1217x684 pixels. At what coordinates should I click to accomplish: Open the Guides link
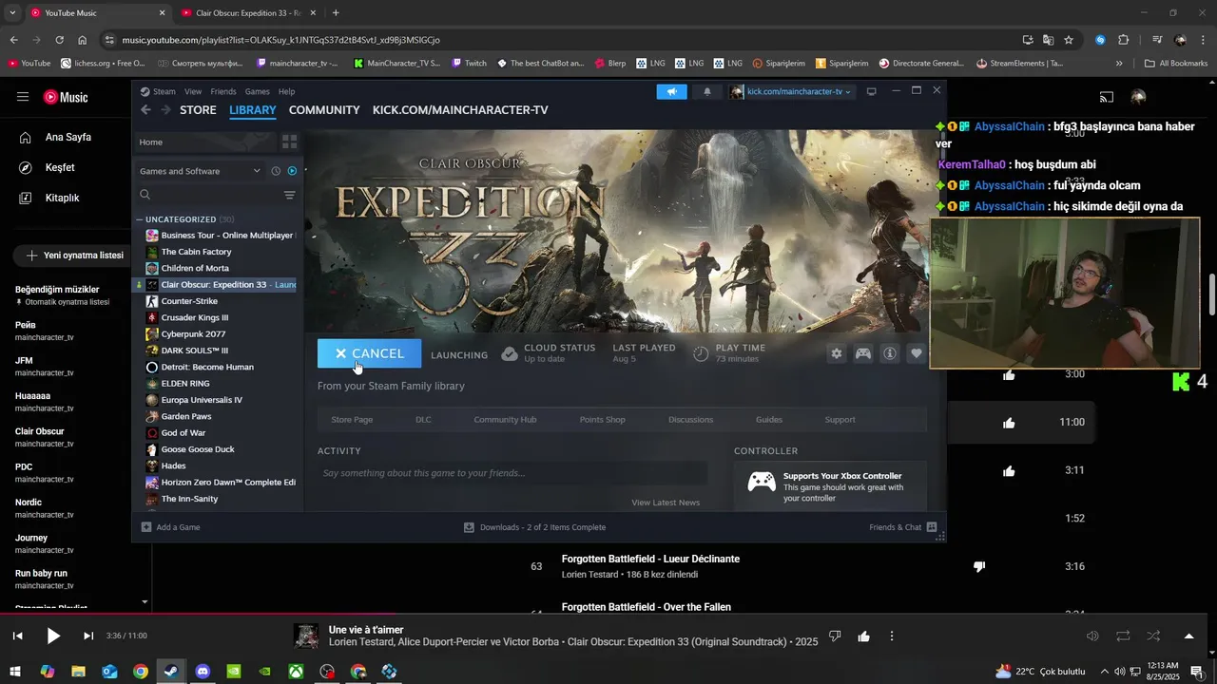769,420
